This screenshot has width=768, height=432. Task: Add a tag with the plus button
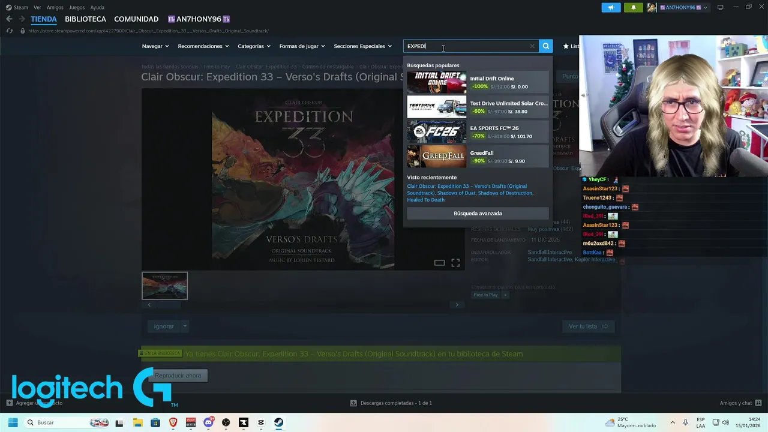pyautogui.click(x=505, y=295)
